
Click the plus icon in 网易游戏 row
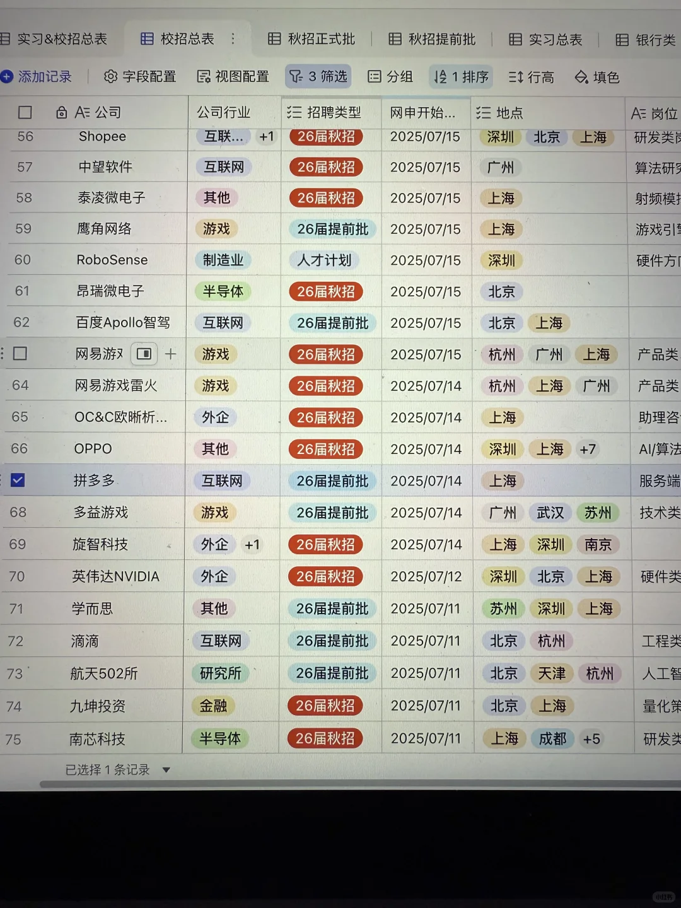coord(170,354)
